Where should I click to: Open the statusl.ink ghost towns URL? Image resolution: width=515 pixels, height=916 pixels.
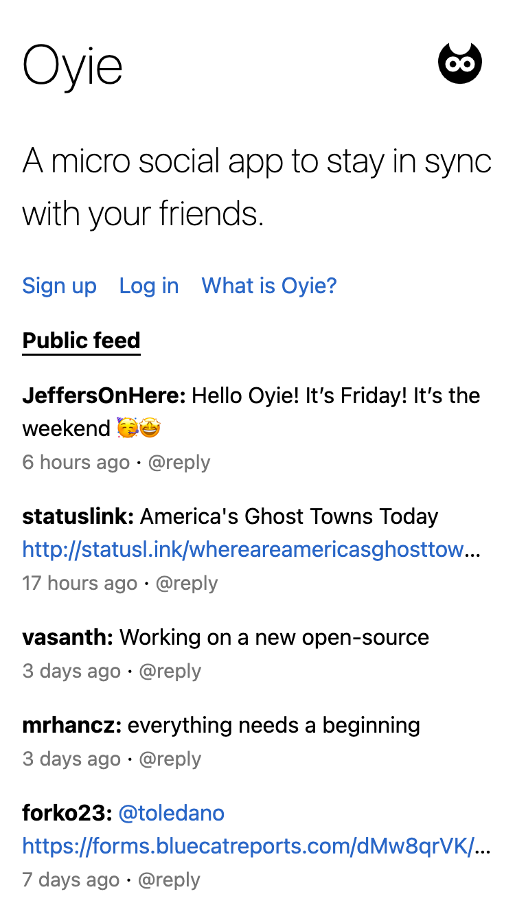(x=251, y=549)
